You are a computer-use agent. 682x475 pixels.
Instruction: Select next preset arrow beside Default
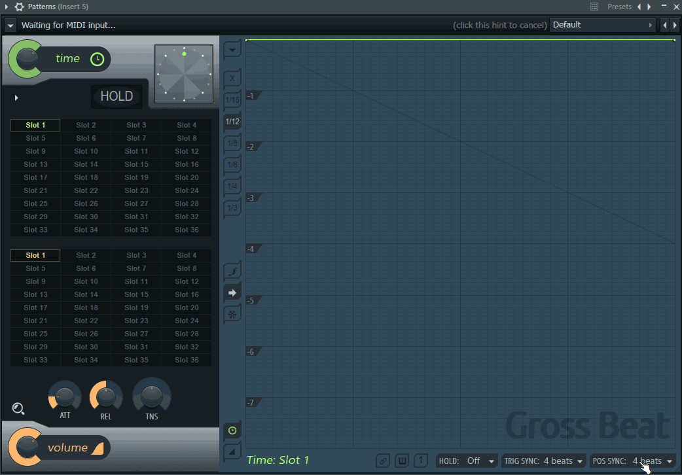coord(675,26)
